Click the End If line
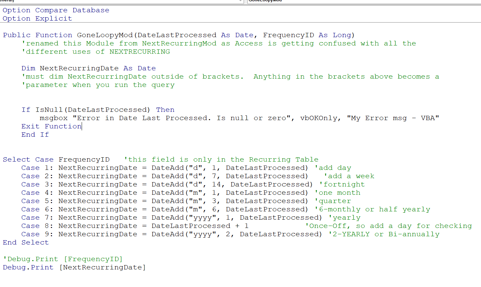The width and height of the screenshot is (481, 287). [35, 135]
